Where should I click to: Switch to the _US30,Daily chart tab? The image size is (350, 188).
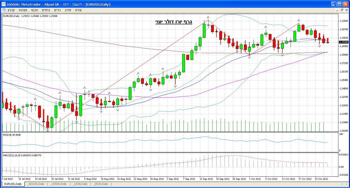[80, 184]
